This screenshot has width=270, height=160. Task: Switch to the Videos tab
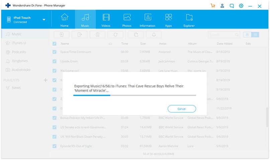pyautogui.click(x=106, y=20)
